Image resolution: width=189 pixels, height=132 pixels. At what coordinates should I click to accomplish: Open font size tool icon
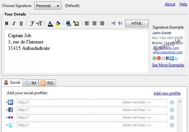tap(39, 23)
